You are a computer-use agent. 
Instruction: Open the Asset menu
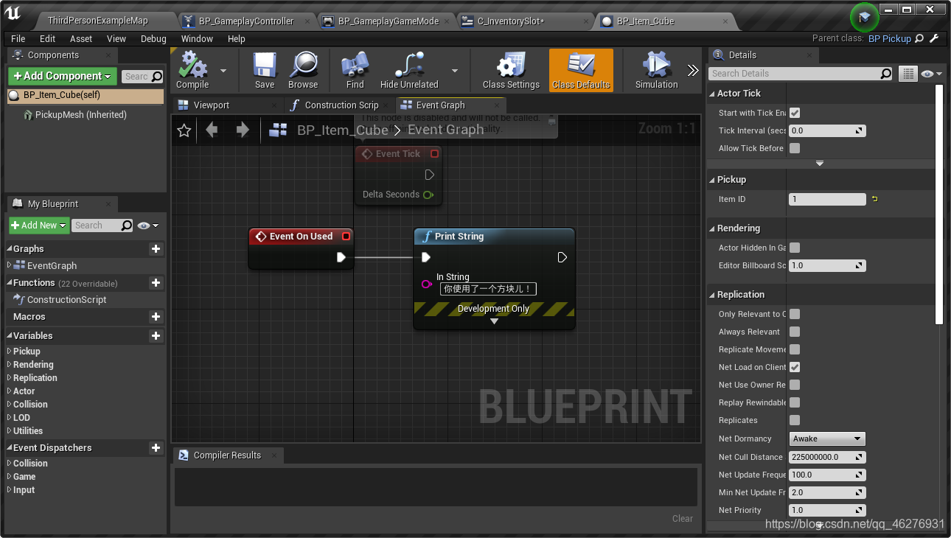[x=81, y=38]
